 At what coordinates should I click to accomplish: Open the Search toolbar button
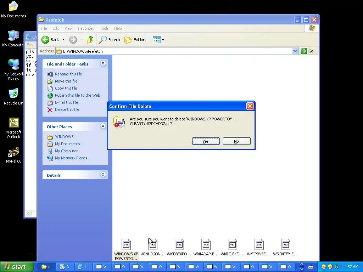click(x=109, y=40)
